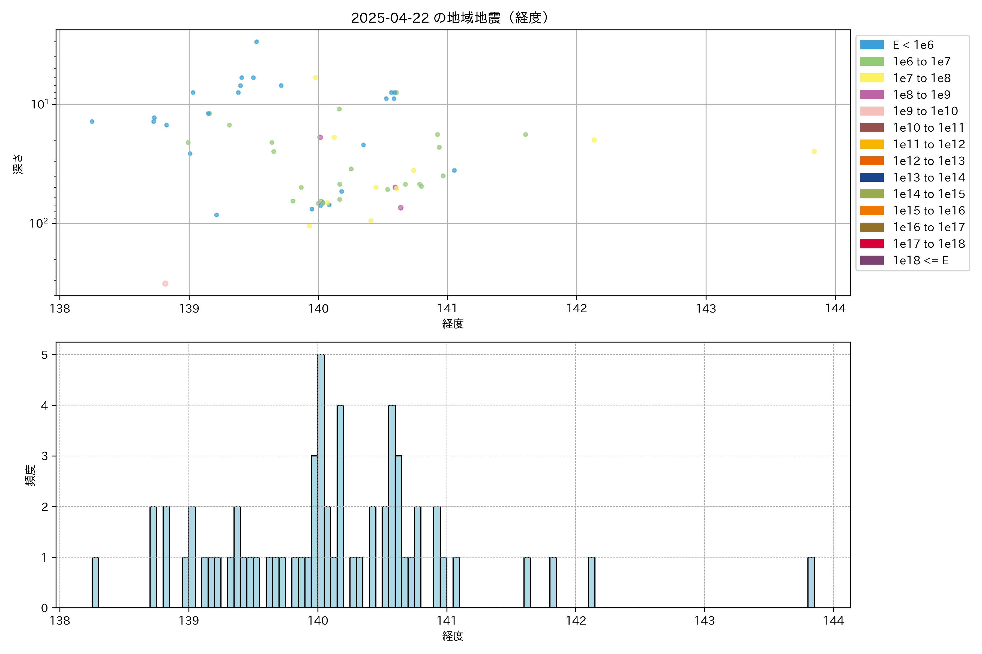The height and width of the screenshot is (654, 982).
Task: Click the navy 1e13 to 1e14 swatch
Action: (x=871, y=177)
